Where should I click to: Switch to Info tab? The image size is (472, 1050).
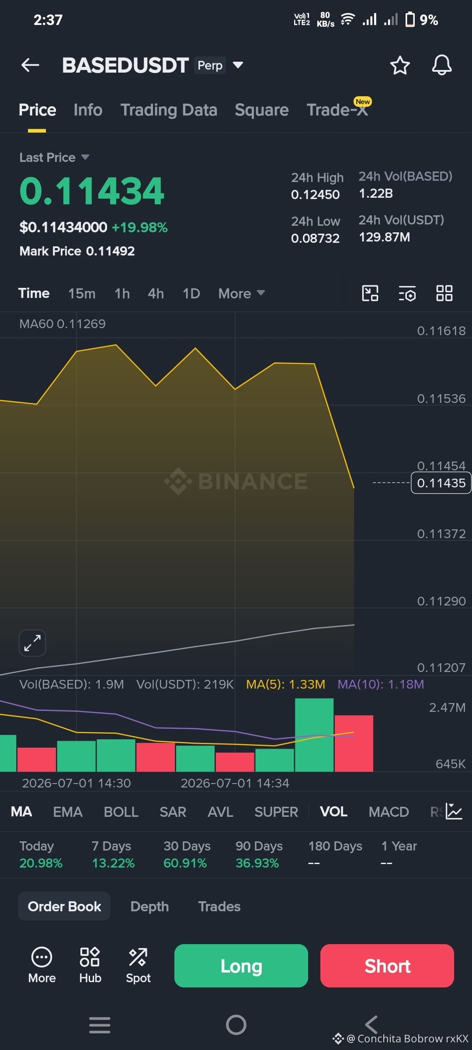coord(88,110)
